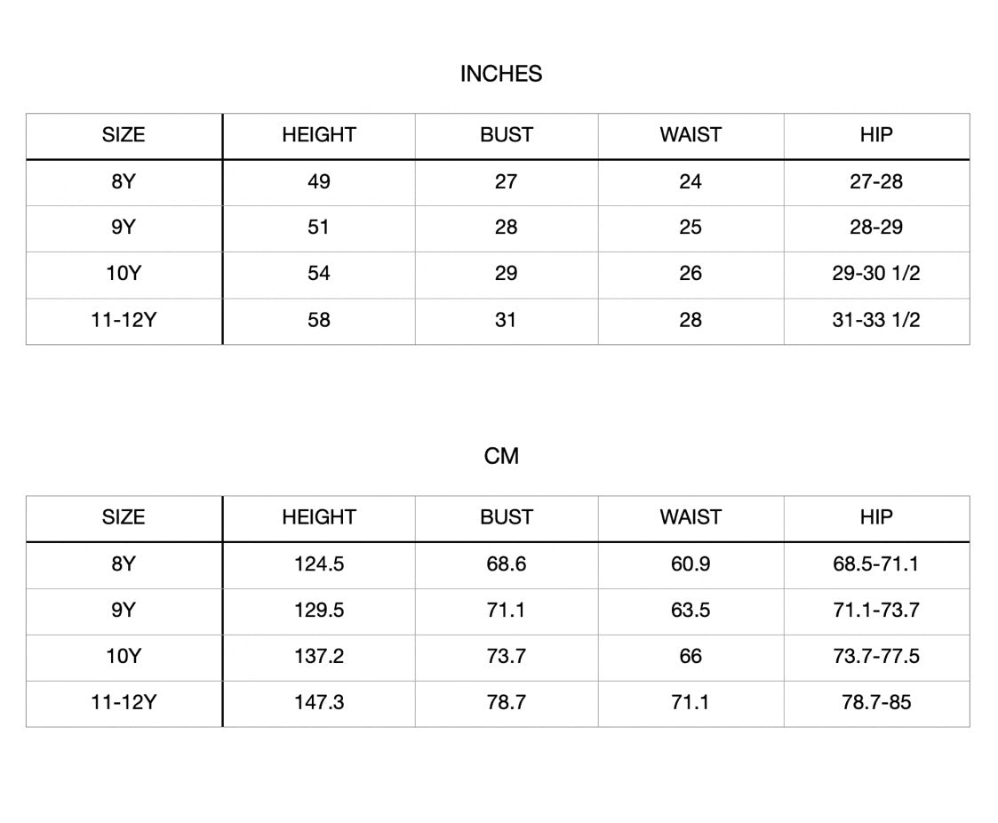The width and height of the screenshot is (998, 823).
Task: Click the INCHES table title
Action: pyautogui.click(x=501, y=74)
